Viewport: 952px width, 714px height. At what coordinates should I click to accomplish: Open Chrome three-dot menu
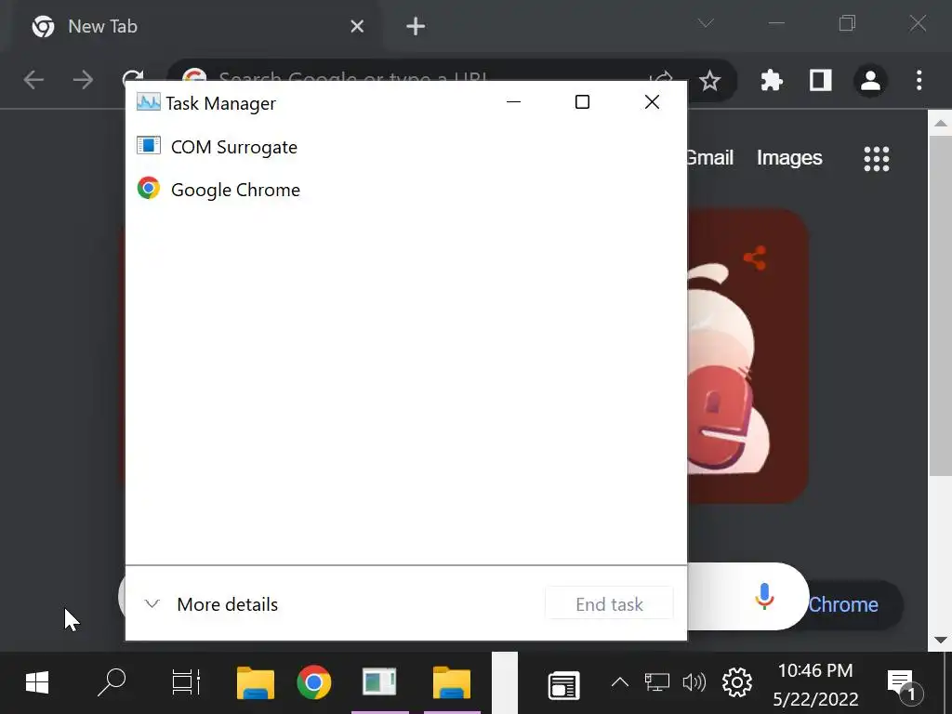[x=919, y=80]
